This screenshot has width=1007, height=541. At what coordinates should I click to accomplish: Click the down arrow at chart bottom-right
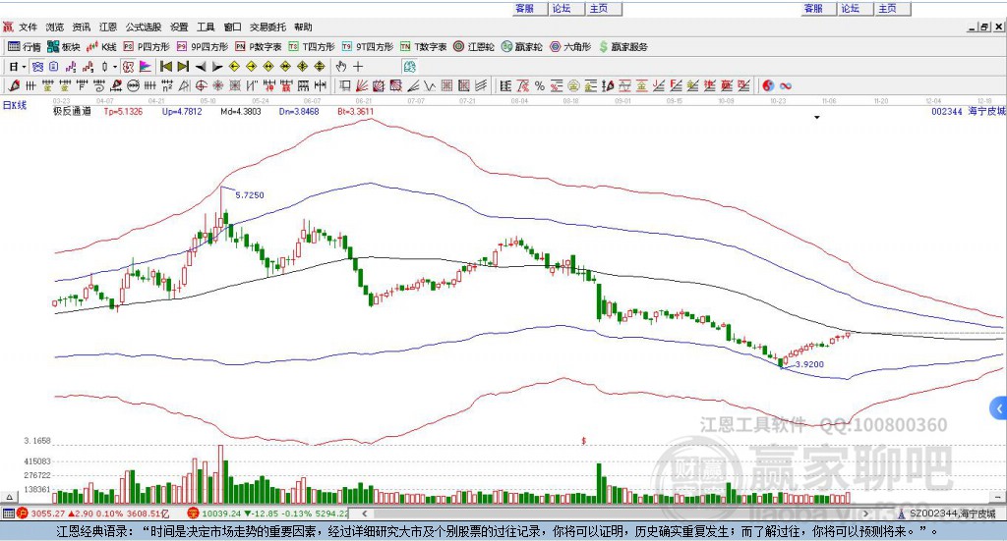pos(997,497)
